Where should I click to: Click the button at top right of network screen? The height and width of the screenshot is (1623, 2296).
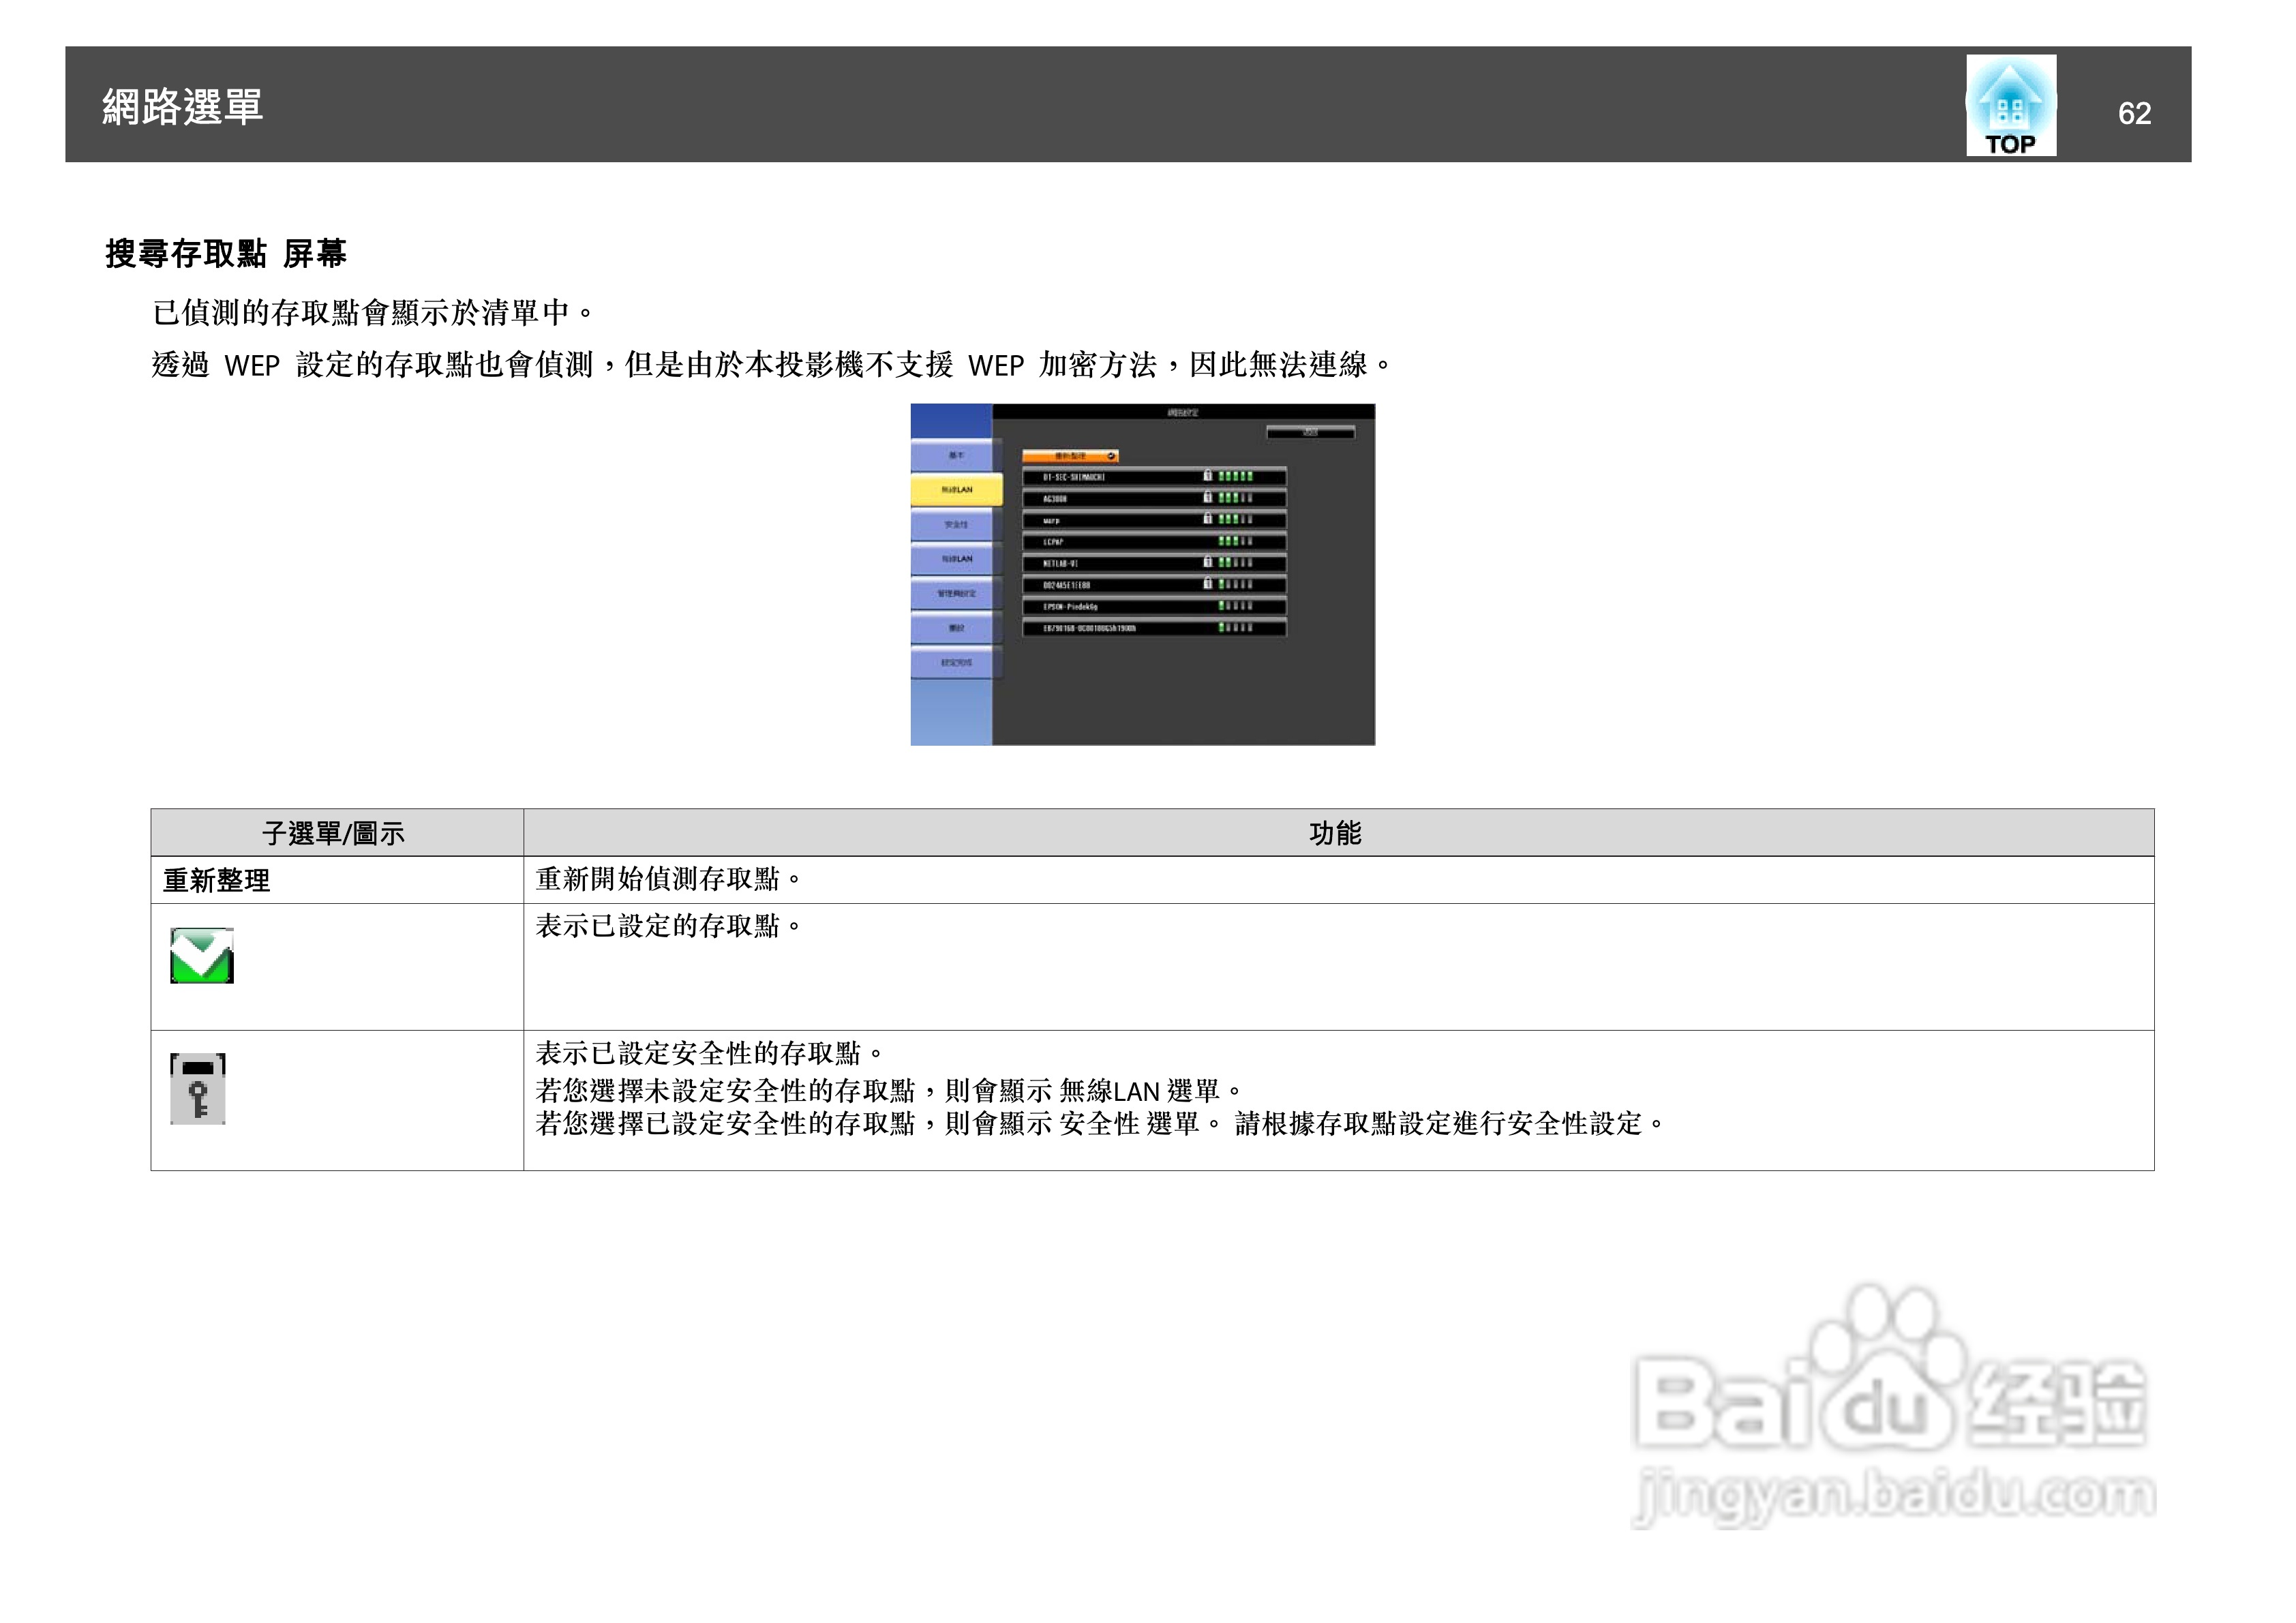point(1311,432)
